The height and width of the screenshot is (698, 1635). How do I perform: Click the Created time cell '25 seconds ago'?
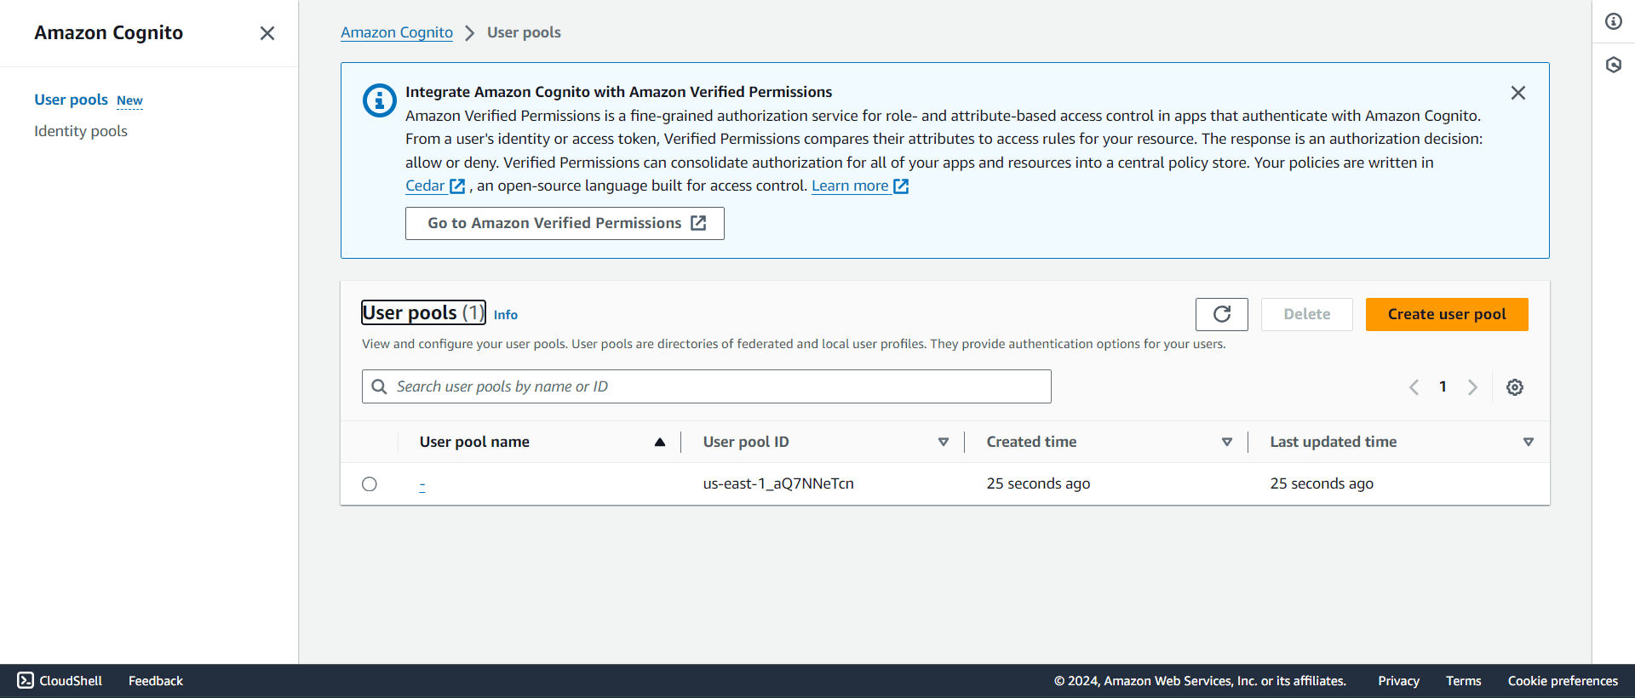(1038, 483)
